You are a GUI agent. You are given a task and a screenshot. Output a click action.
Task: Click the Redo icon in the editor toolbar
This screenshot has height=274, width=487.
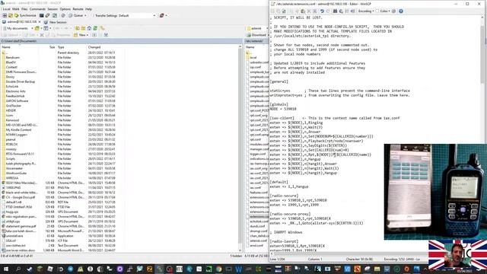point(328,11)
